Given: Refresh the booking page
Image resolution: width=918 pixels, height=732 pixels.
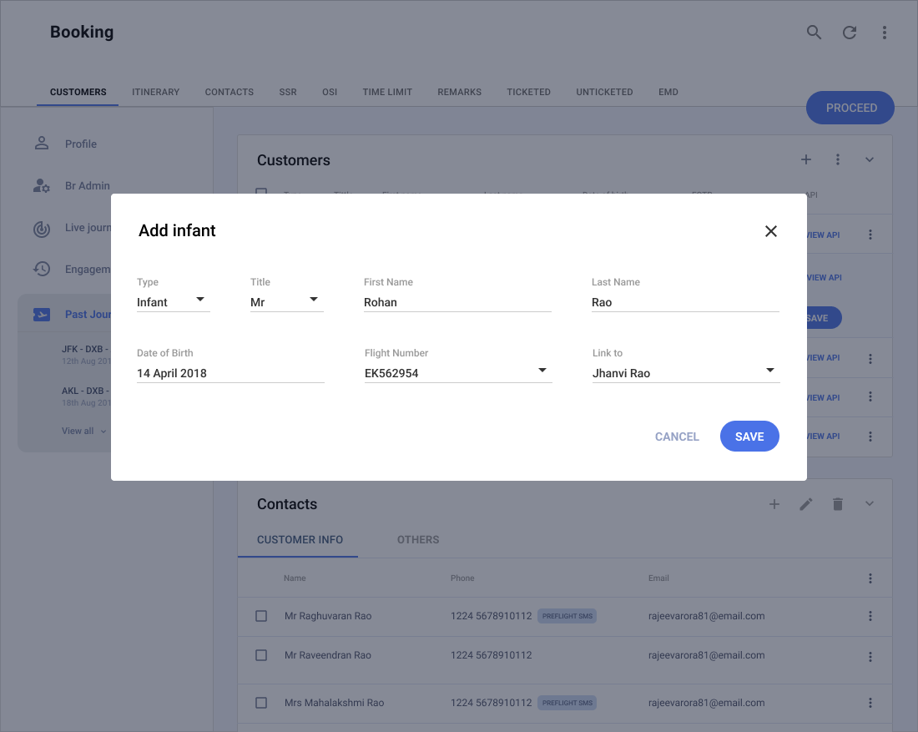Looking at the screenshot, I should click(850, 33).
